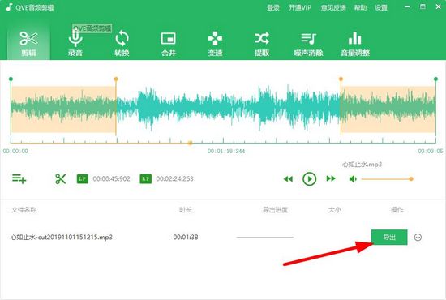The image size is (446, 300).
Task: Open more options (…) next to 导出
Action: 418,237
